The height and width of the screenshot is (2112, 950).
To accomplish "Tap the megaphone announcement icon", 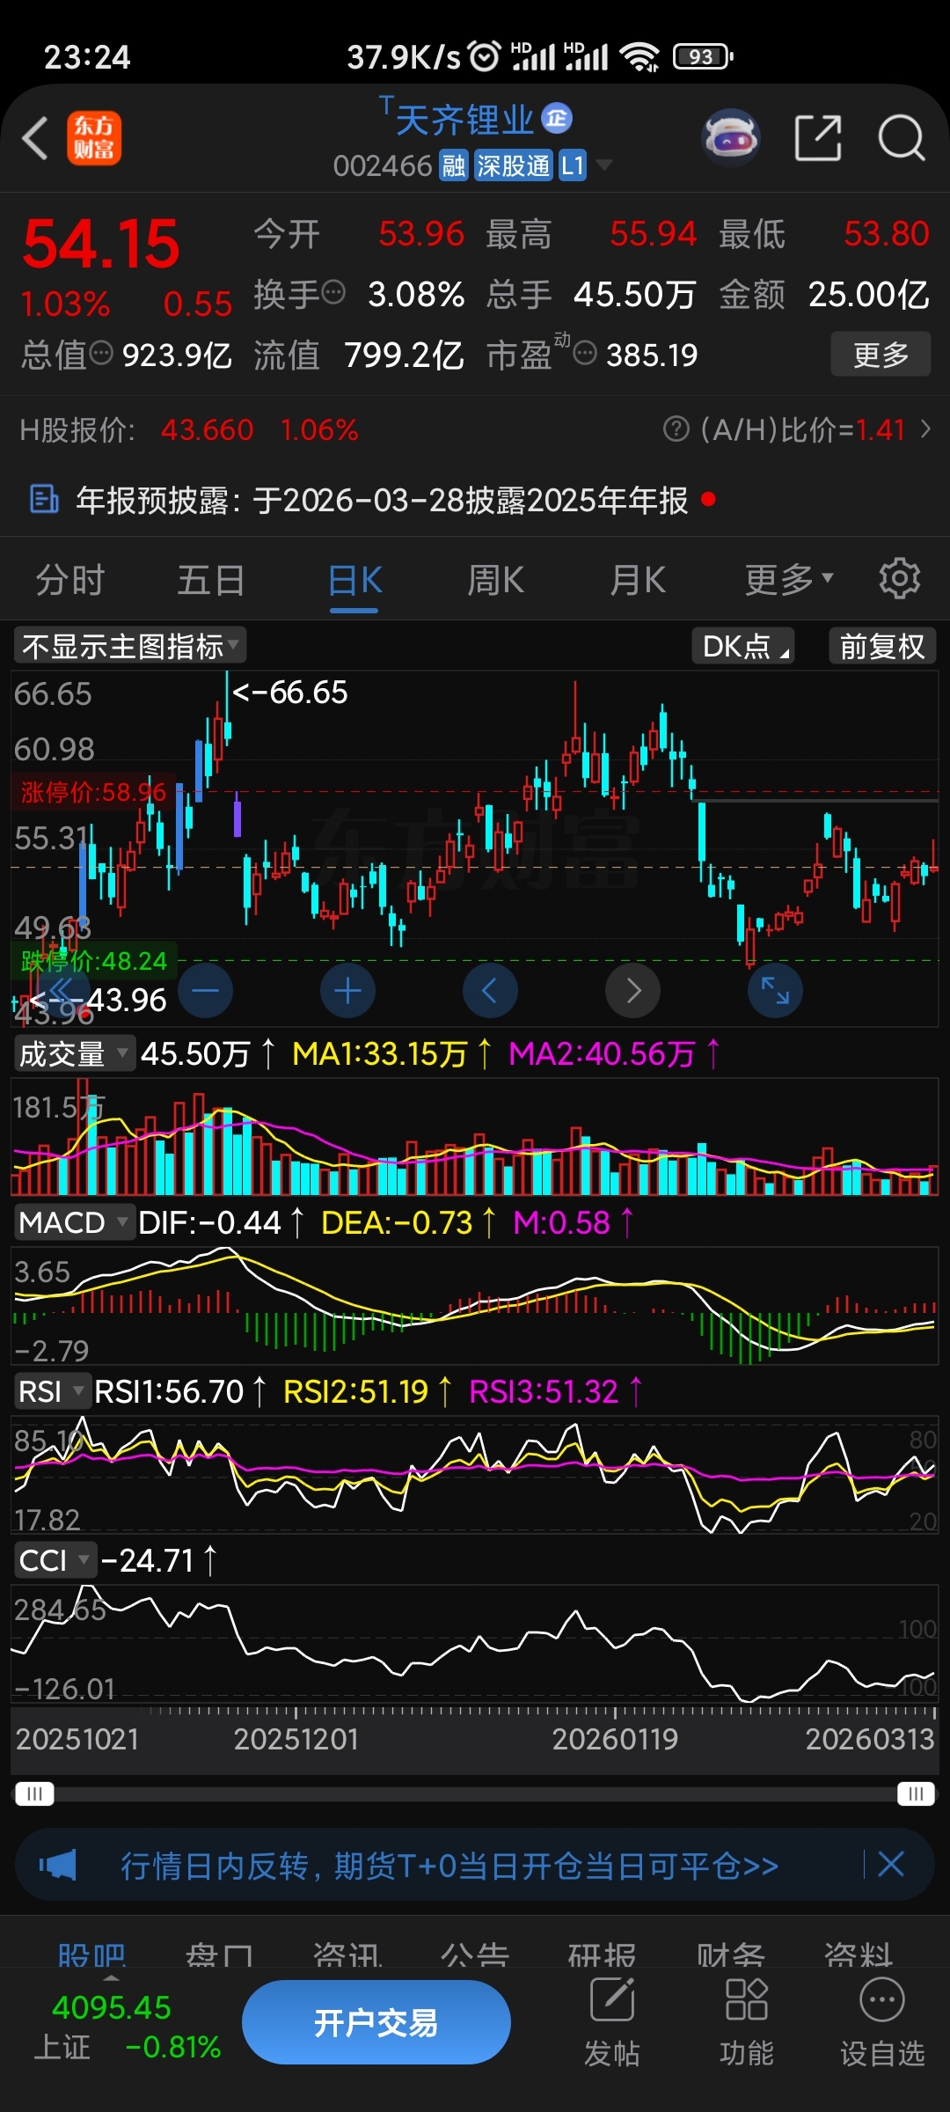I will [x=58, y=1864].
